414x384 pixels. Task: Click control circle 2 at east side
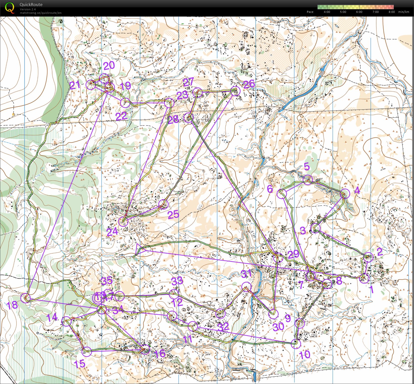coord(368,258)
